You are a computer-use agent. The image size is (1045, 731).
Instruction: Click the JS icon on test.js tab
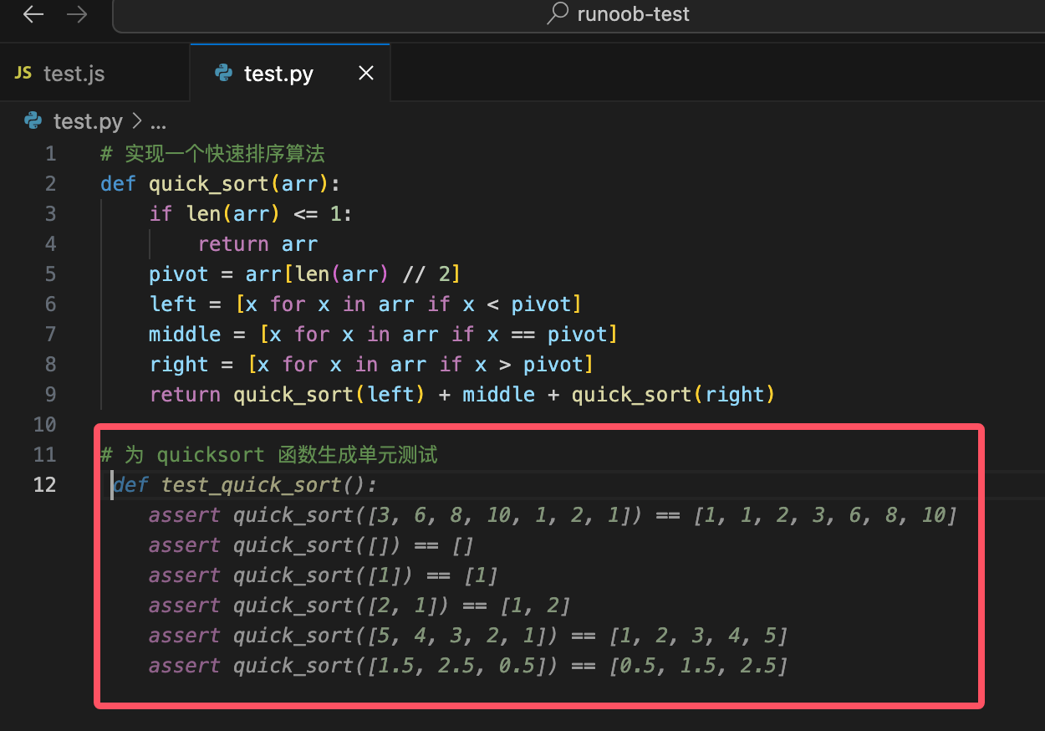23,74
